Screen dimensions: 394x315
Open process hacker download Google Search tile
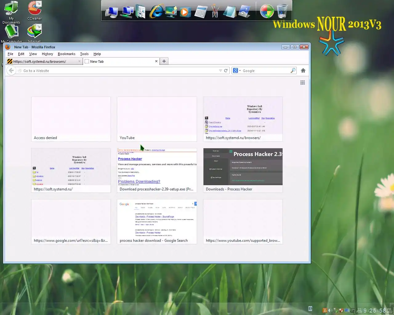[x=157, y=222]
